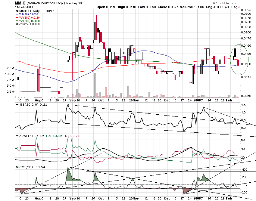Click the 60 level on ADX axis
The image size is (256, 201).
click(x=243, y=140)
